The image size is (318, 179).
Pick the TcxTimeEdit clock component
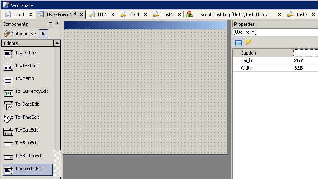point(27,118)
